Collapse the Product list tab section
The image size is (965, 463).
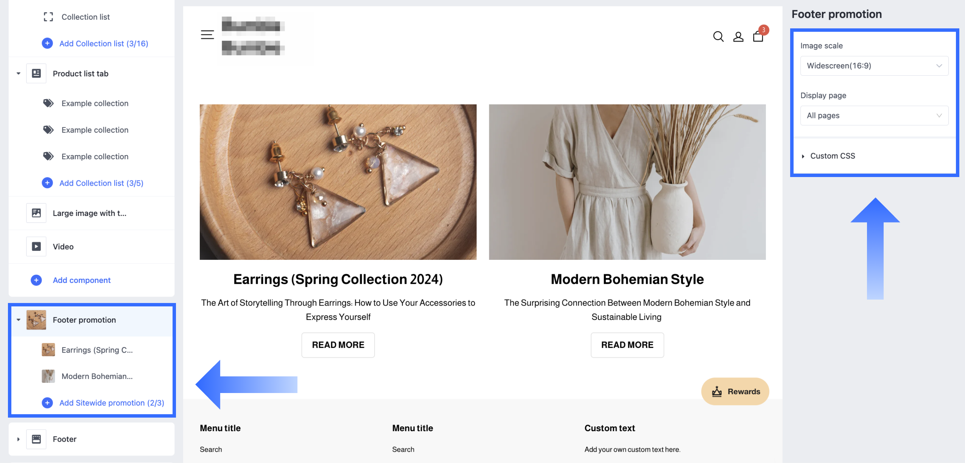click(18, 73)
